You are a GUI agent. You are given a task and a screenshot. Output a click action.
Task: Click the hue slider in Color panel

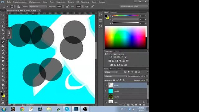125,15
